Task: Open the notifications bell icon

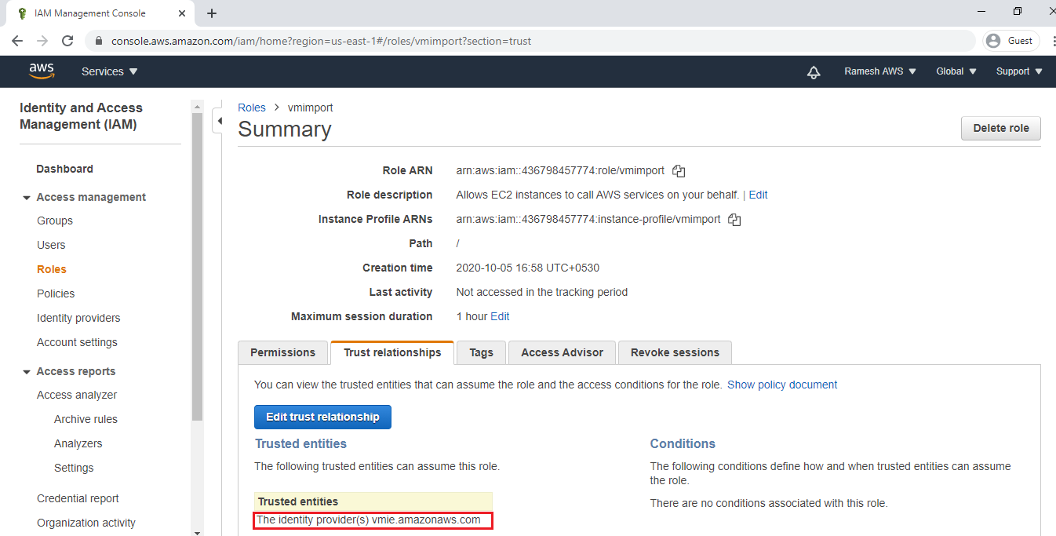Action: point(814,72)
